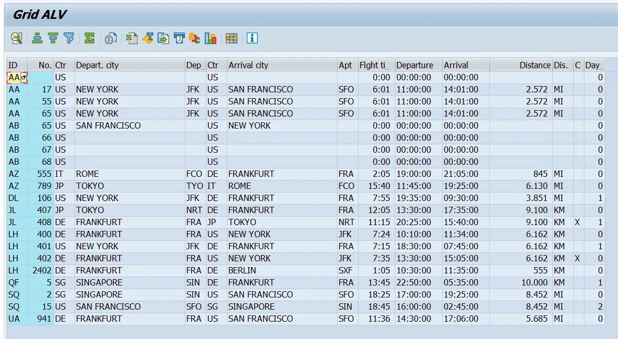Viewport: 618px width, 339px height.
Task: Export to spreadsheet icon
Action: tap(132, 38)
